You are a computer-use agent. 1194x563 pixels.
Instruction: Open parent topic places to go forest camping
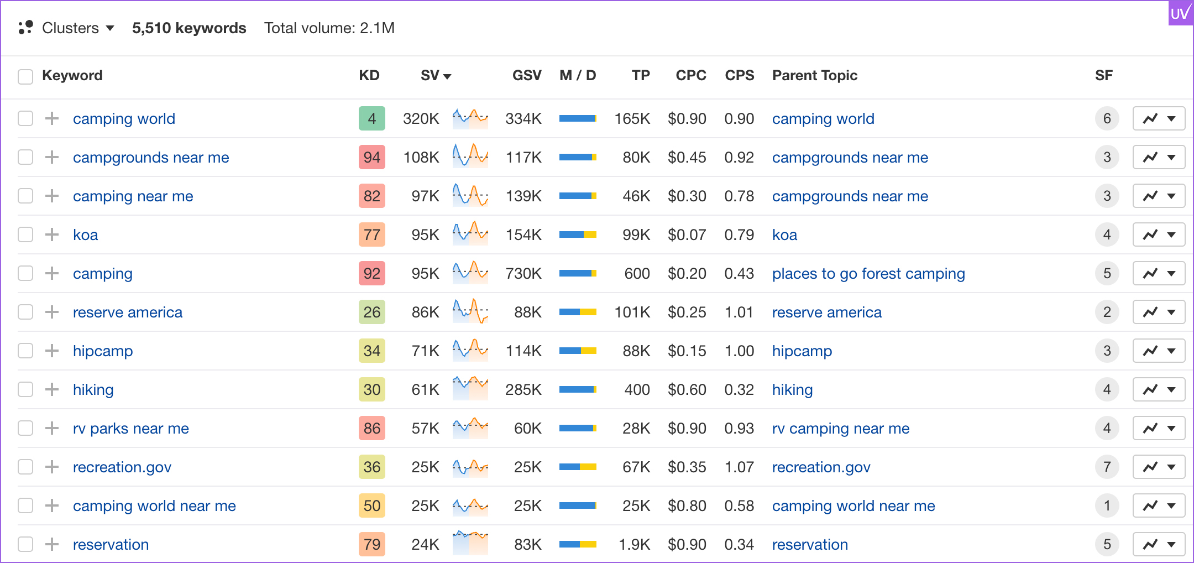[868, 273]
